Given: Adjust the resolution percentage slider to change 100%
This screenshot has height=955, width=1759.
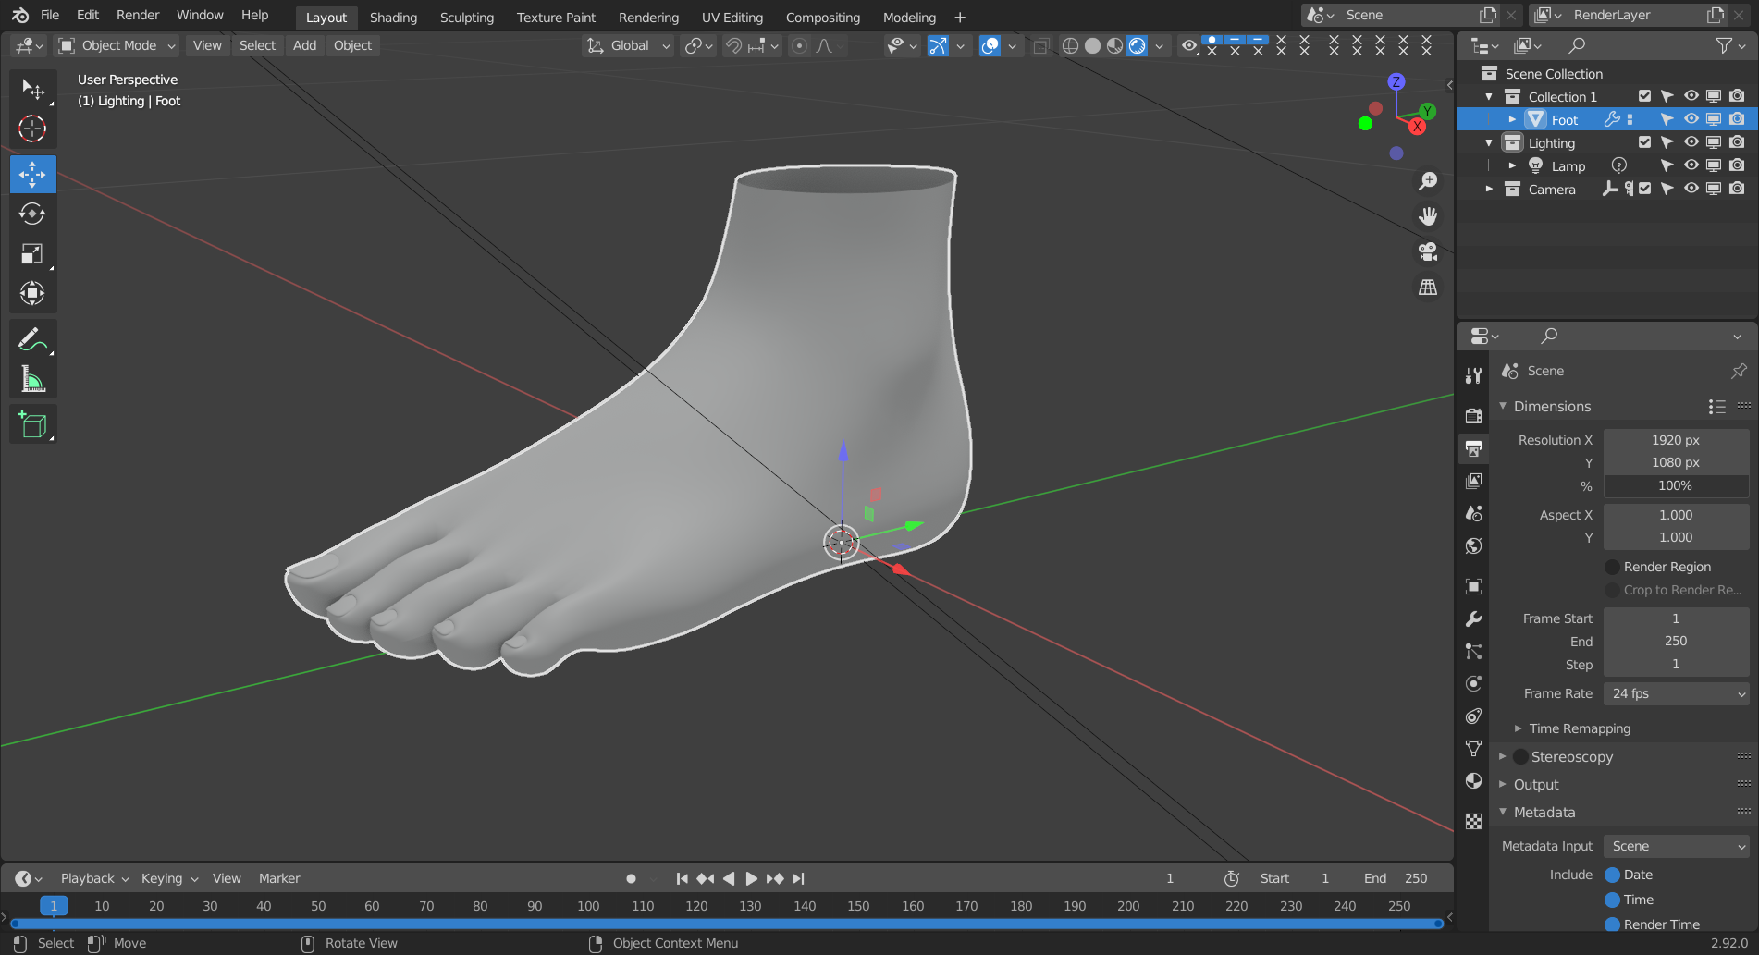Looking at the screenshot, I should point(1675,485).
